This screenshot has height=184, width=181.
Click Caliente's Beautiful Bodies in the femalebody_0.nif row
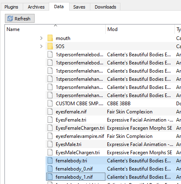[139, 169]
